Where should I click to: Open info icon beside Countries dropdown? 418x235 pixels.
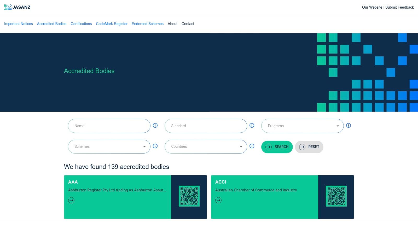pos(252,146)
